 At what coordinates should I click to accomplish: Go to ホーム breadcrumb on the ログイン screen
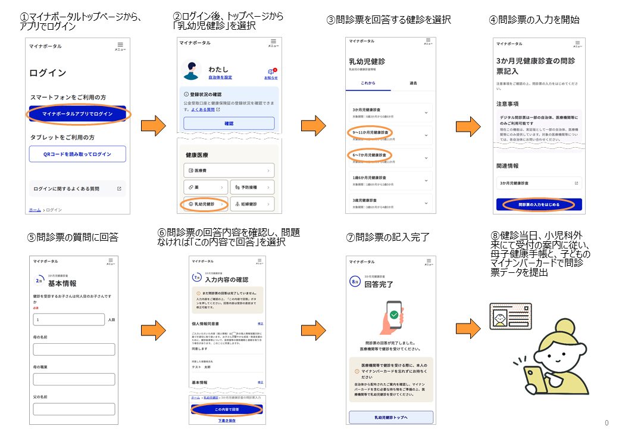tap(35, 210)
